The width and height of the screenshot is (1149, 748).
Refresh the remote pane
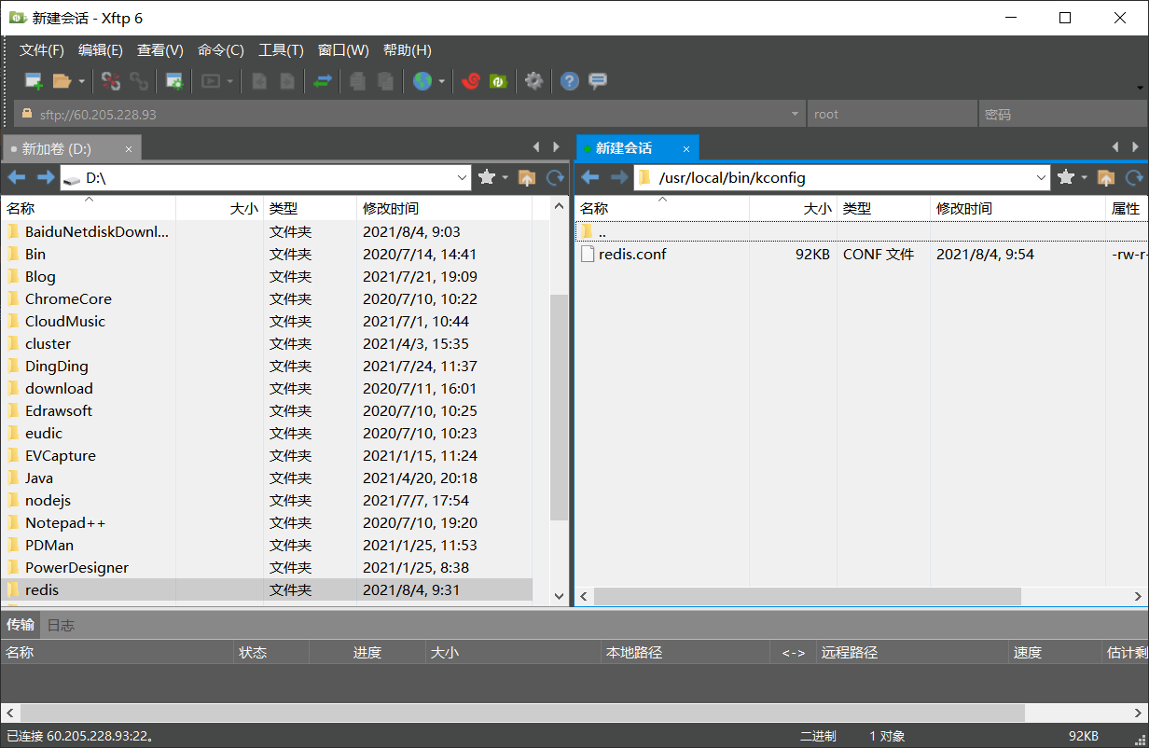(x=1135, y=177)
